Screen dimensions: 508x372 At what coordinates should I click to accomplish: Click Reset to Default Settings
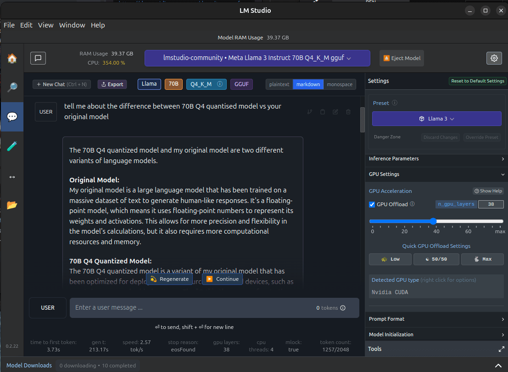478,81
